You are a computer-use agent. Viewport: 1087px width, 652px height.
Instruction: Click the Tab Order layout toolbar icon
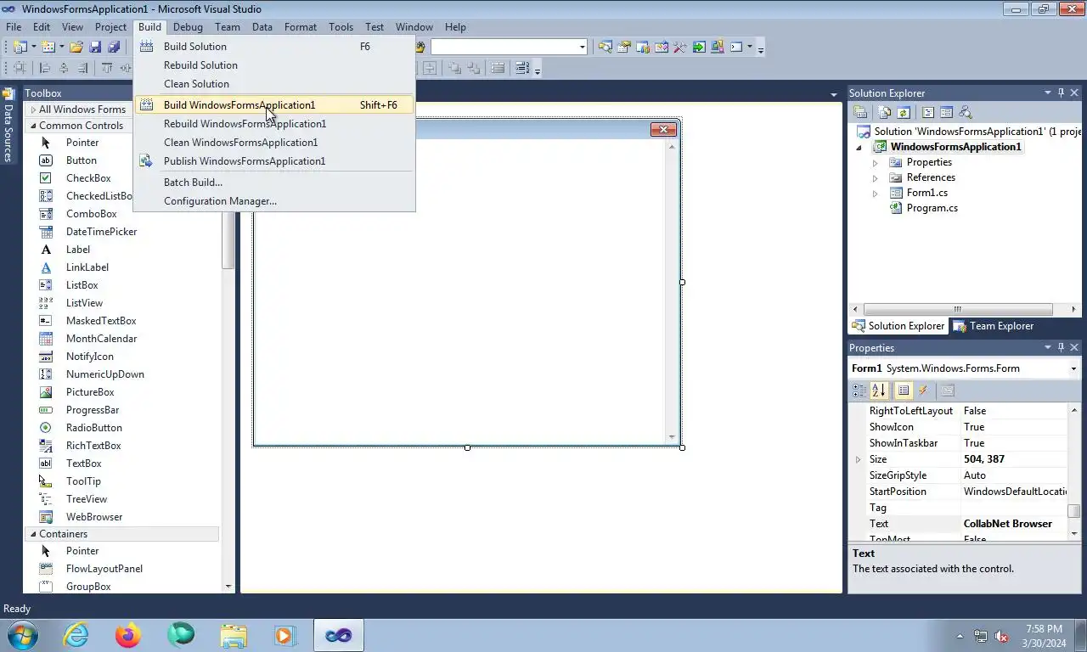(x=521, y=68)
